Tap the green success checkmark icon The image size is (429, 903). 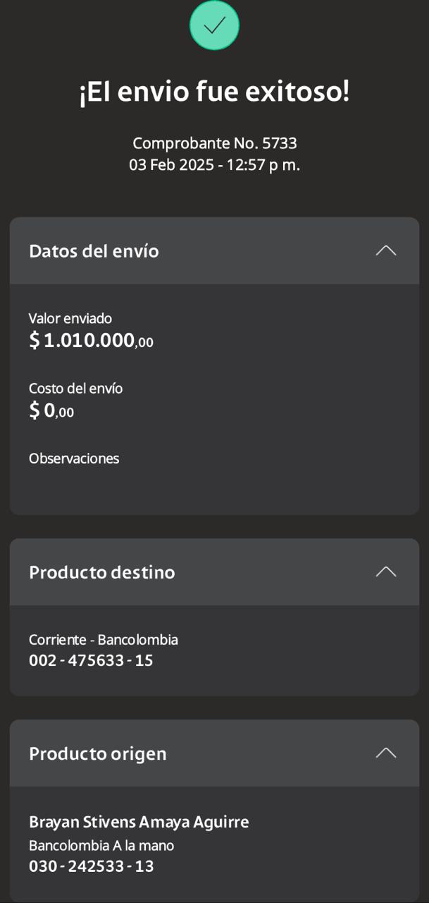(x=214, y=25)
